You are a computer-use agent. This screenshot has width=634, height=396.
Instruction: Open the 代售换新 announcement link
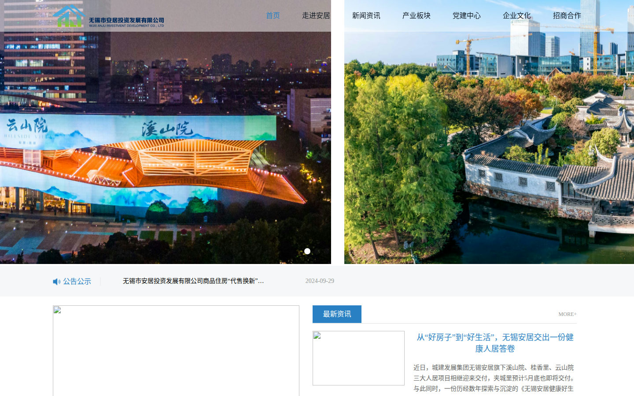pyautogui.click(x=193, y=281)
